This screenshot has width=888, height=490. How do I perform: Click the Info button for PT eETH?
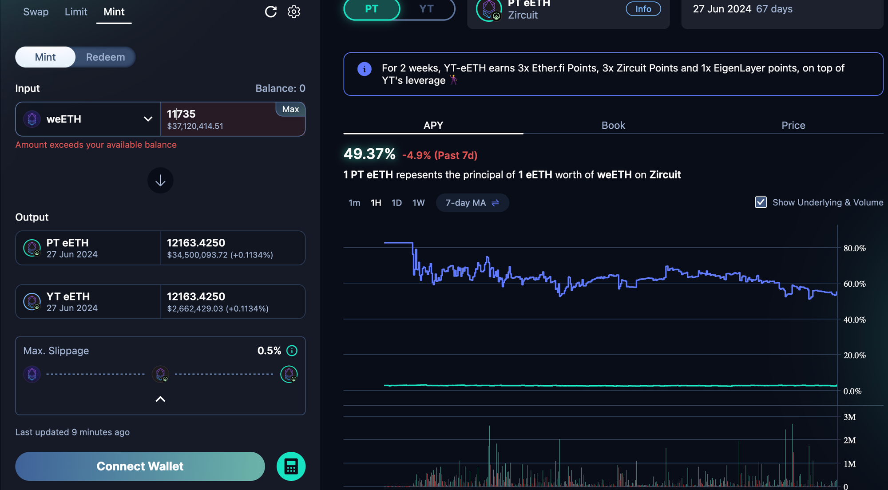tap(643, 9)
